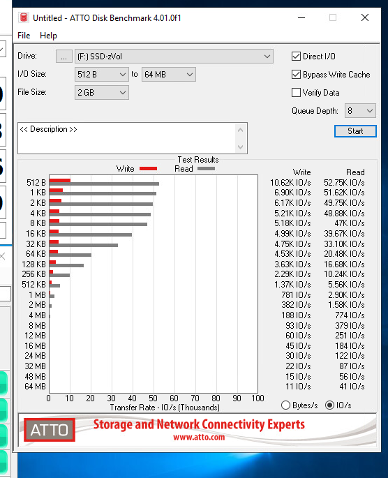Minimize the ATTO Disk Benchmark window
Viewport: 388px width, 478px height.
[301, 17]
